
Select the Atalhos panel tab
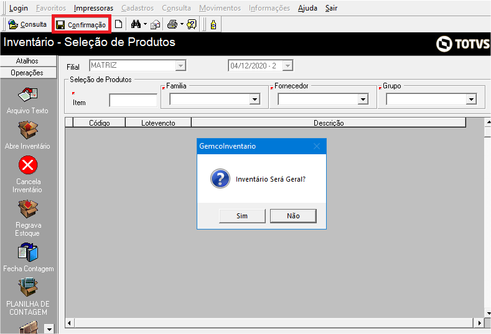pos(28,61)
